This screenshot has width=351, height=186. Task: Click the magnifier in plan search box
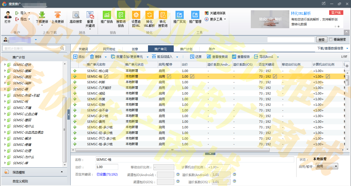(62, 48)
